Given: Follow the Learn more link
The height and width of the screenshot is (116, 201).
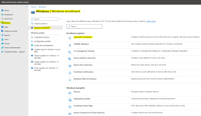Looking at the screenshot, I should pos(151,21).
